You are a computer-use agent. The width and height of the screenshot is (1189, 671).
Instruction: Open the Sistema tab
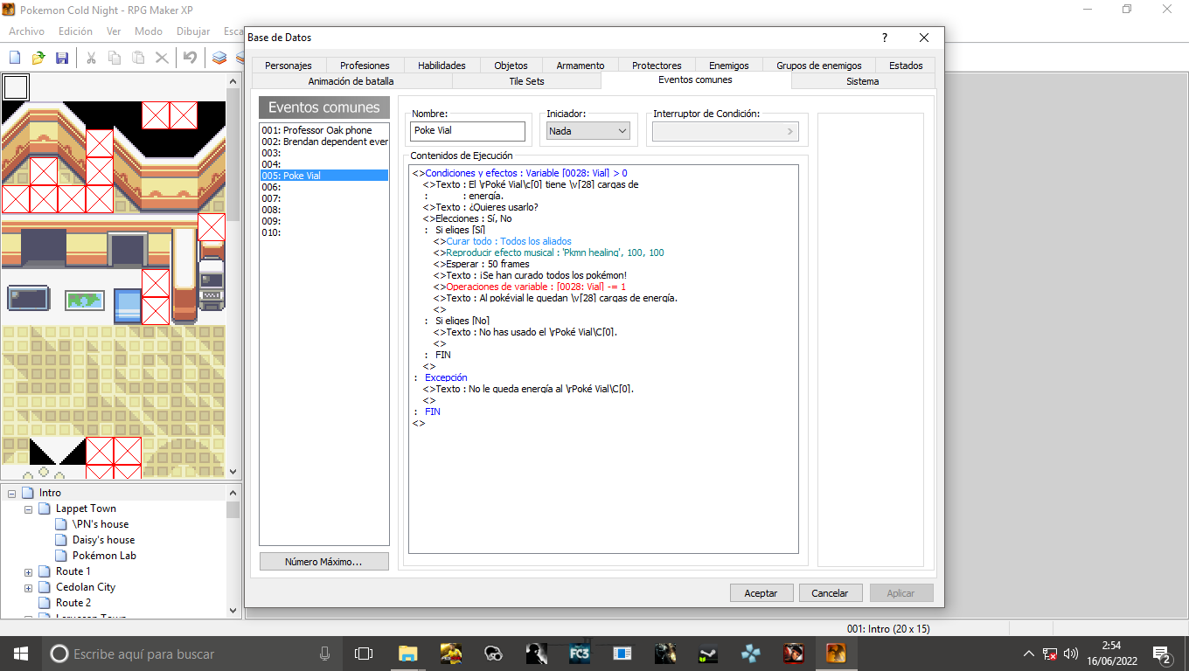862,81
